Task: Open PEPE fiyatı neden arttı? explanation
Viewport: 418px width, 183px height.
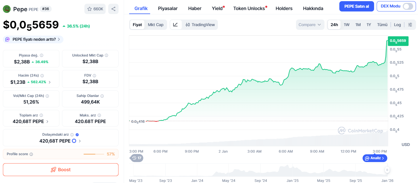Action: pyautogui.click(x=33, y=39)
